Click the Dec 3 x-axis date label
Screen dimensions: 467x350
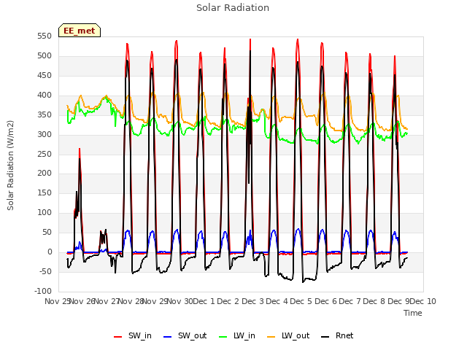point(253,301)
